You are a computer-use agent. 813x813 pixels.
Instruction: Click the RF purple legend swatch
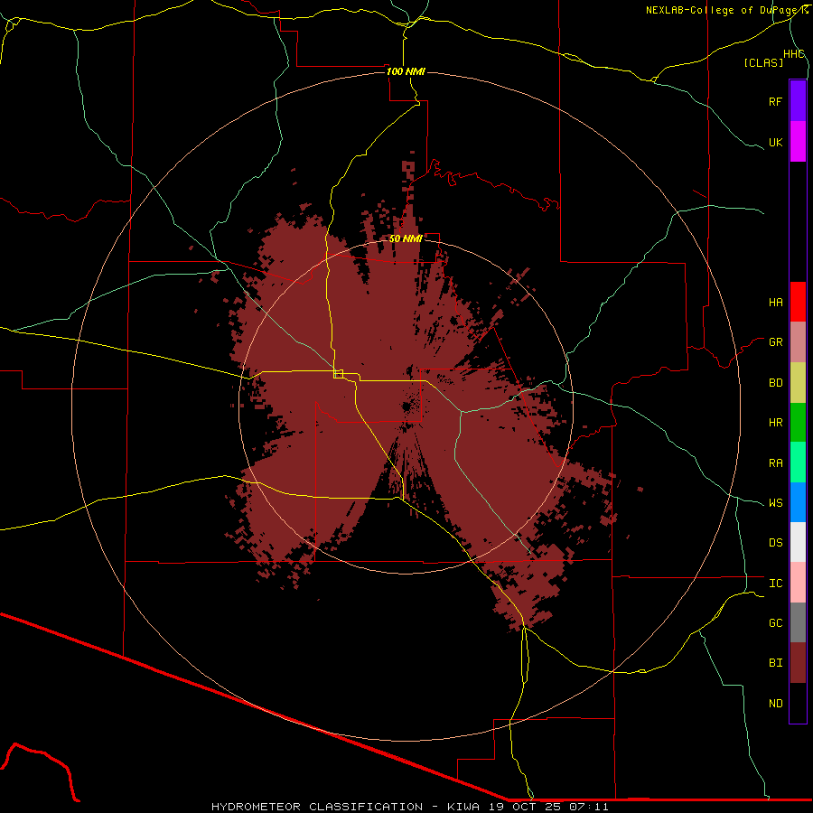(x=798, y=101)
